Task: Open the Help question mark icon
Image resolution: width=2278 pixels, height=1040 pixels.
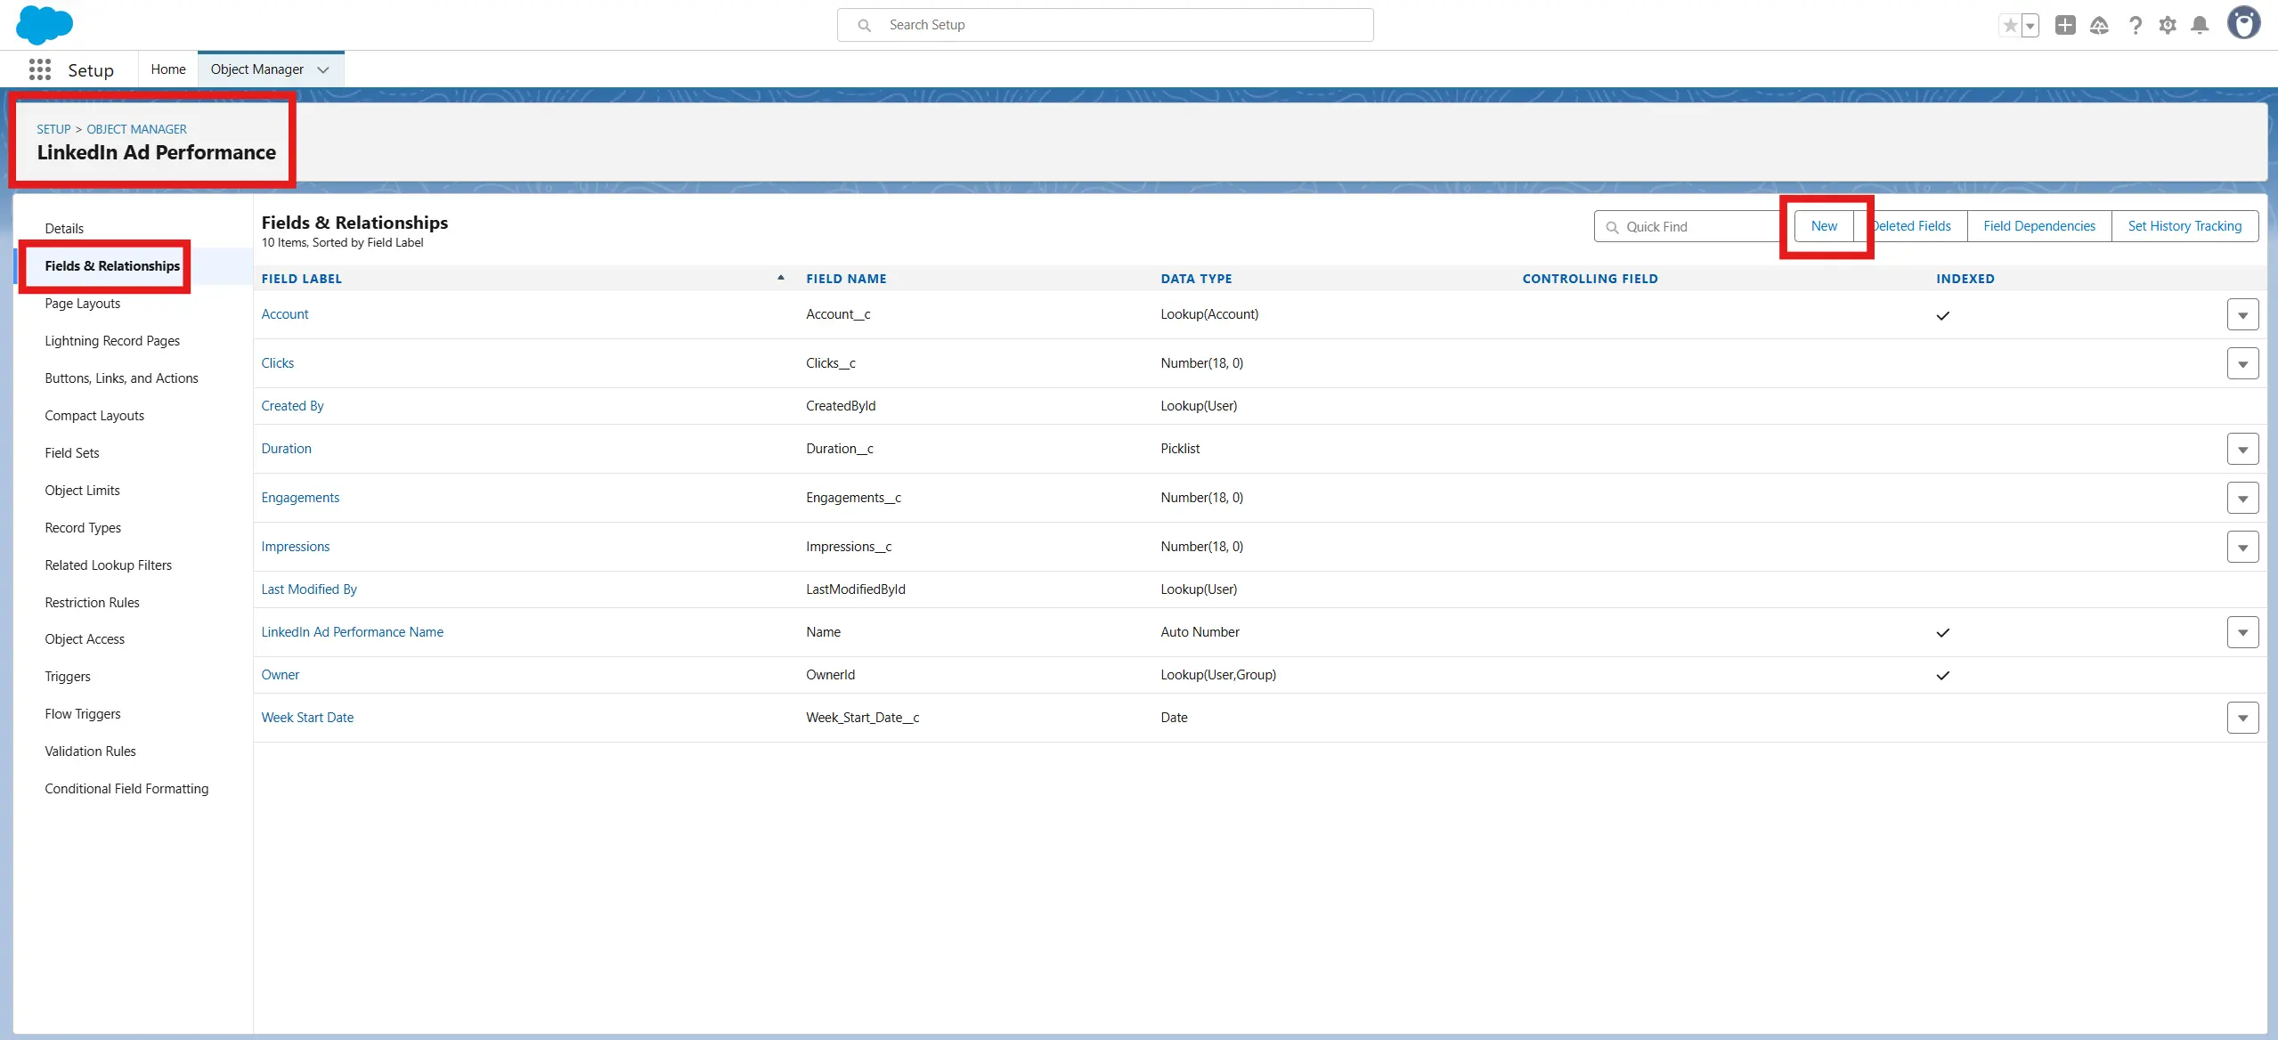Action: pyautogui.click(x=2135, y=25)
